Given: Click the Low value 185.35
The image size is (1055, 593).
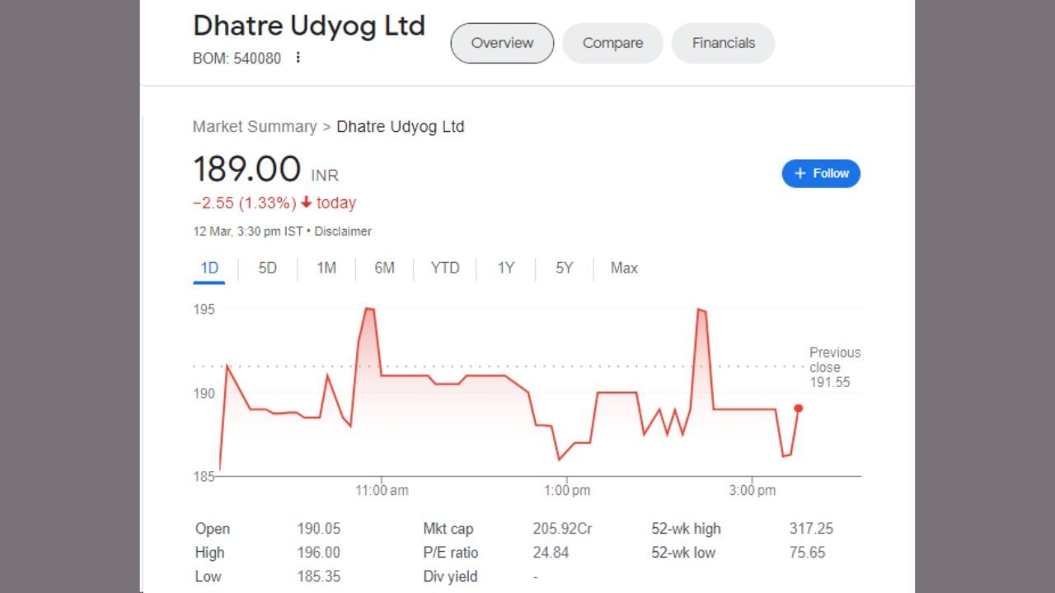Looking at the screenshot, I should coord(319,577).
